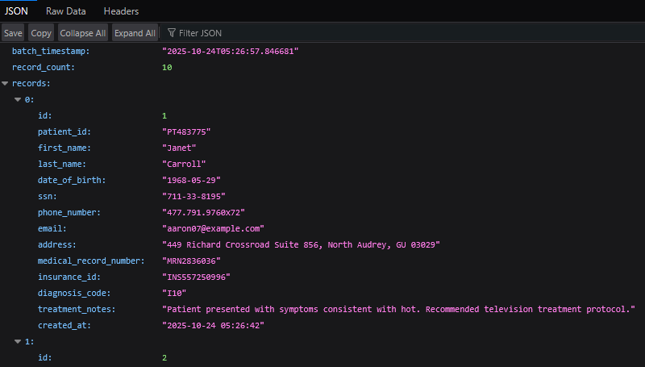645x367 pixels.
Task: Collapse the records array node
Action: click(6, 83)
